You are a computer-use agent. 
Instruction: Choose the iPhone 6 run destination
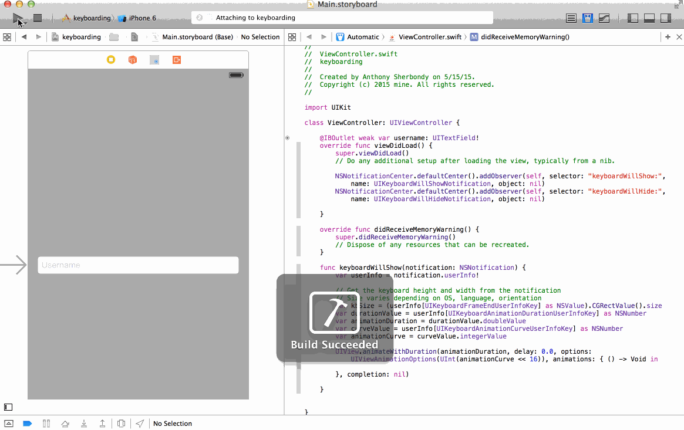tap(137, 18)
